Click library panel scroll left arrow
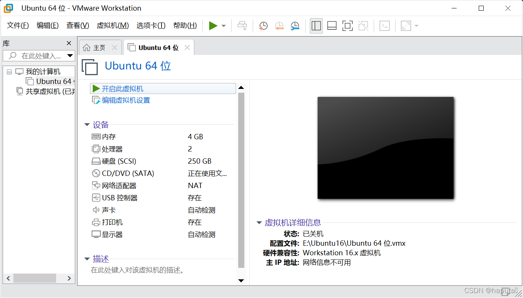Image resolution: width=523 pixels, height=298 pixels. click(8, 279)
